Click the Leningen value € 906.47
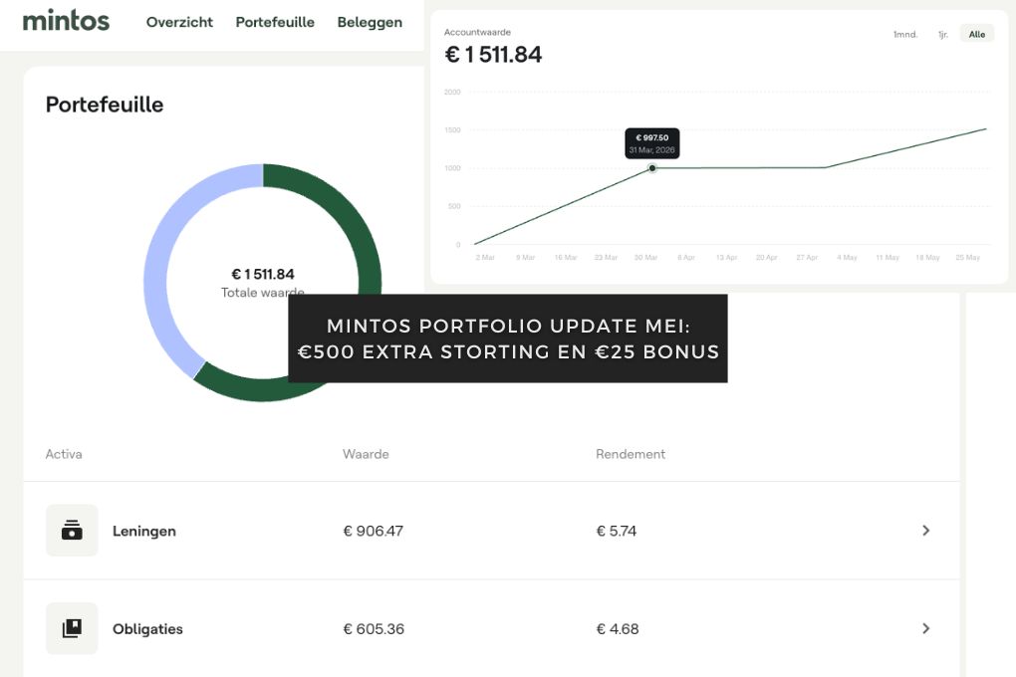This screenshot has width=1016, height=677. tap(374, 532)
